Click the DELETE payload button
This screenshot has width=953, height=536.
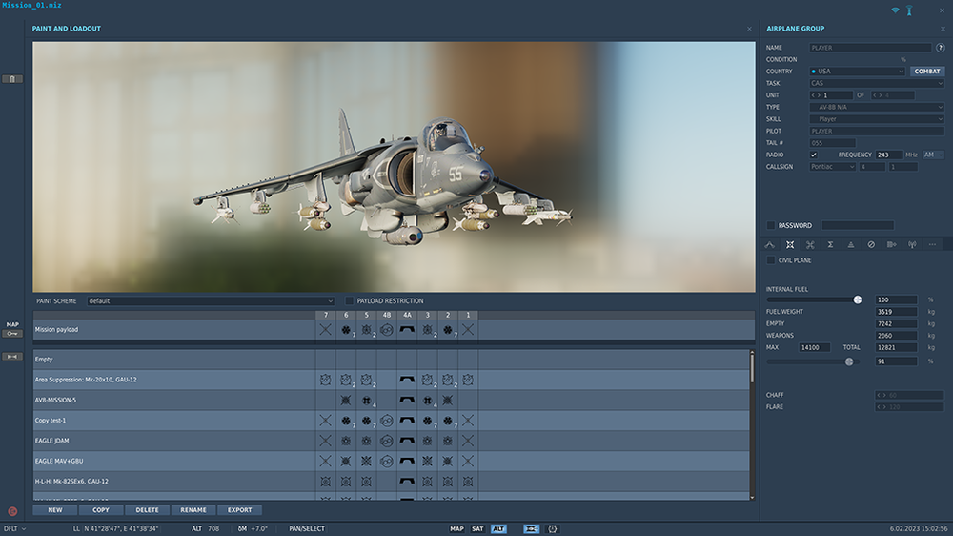click(147, 510)
